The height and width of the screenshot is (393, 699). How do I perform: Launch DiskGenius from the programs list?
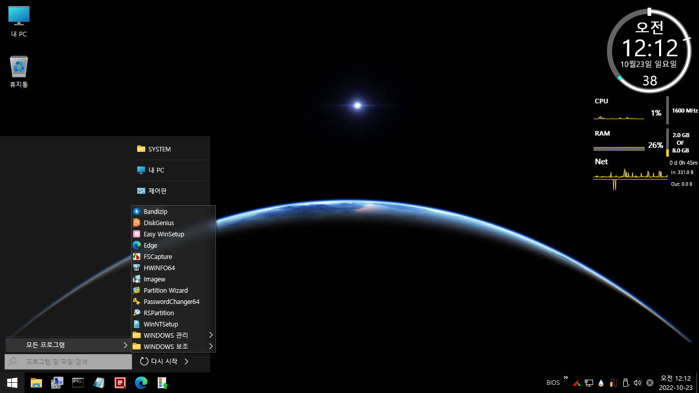173,223
